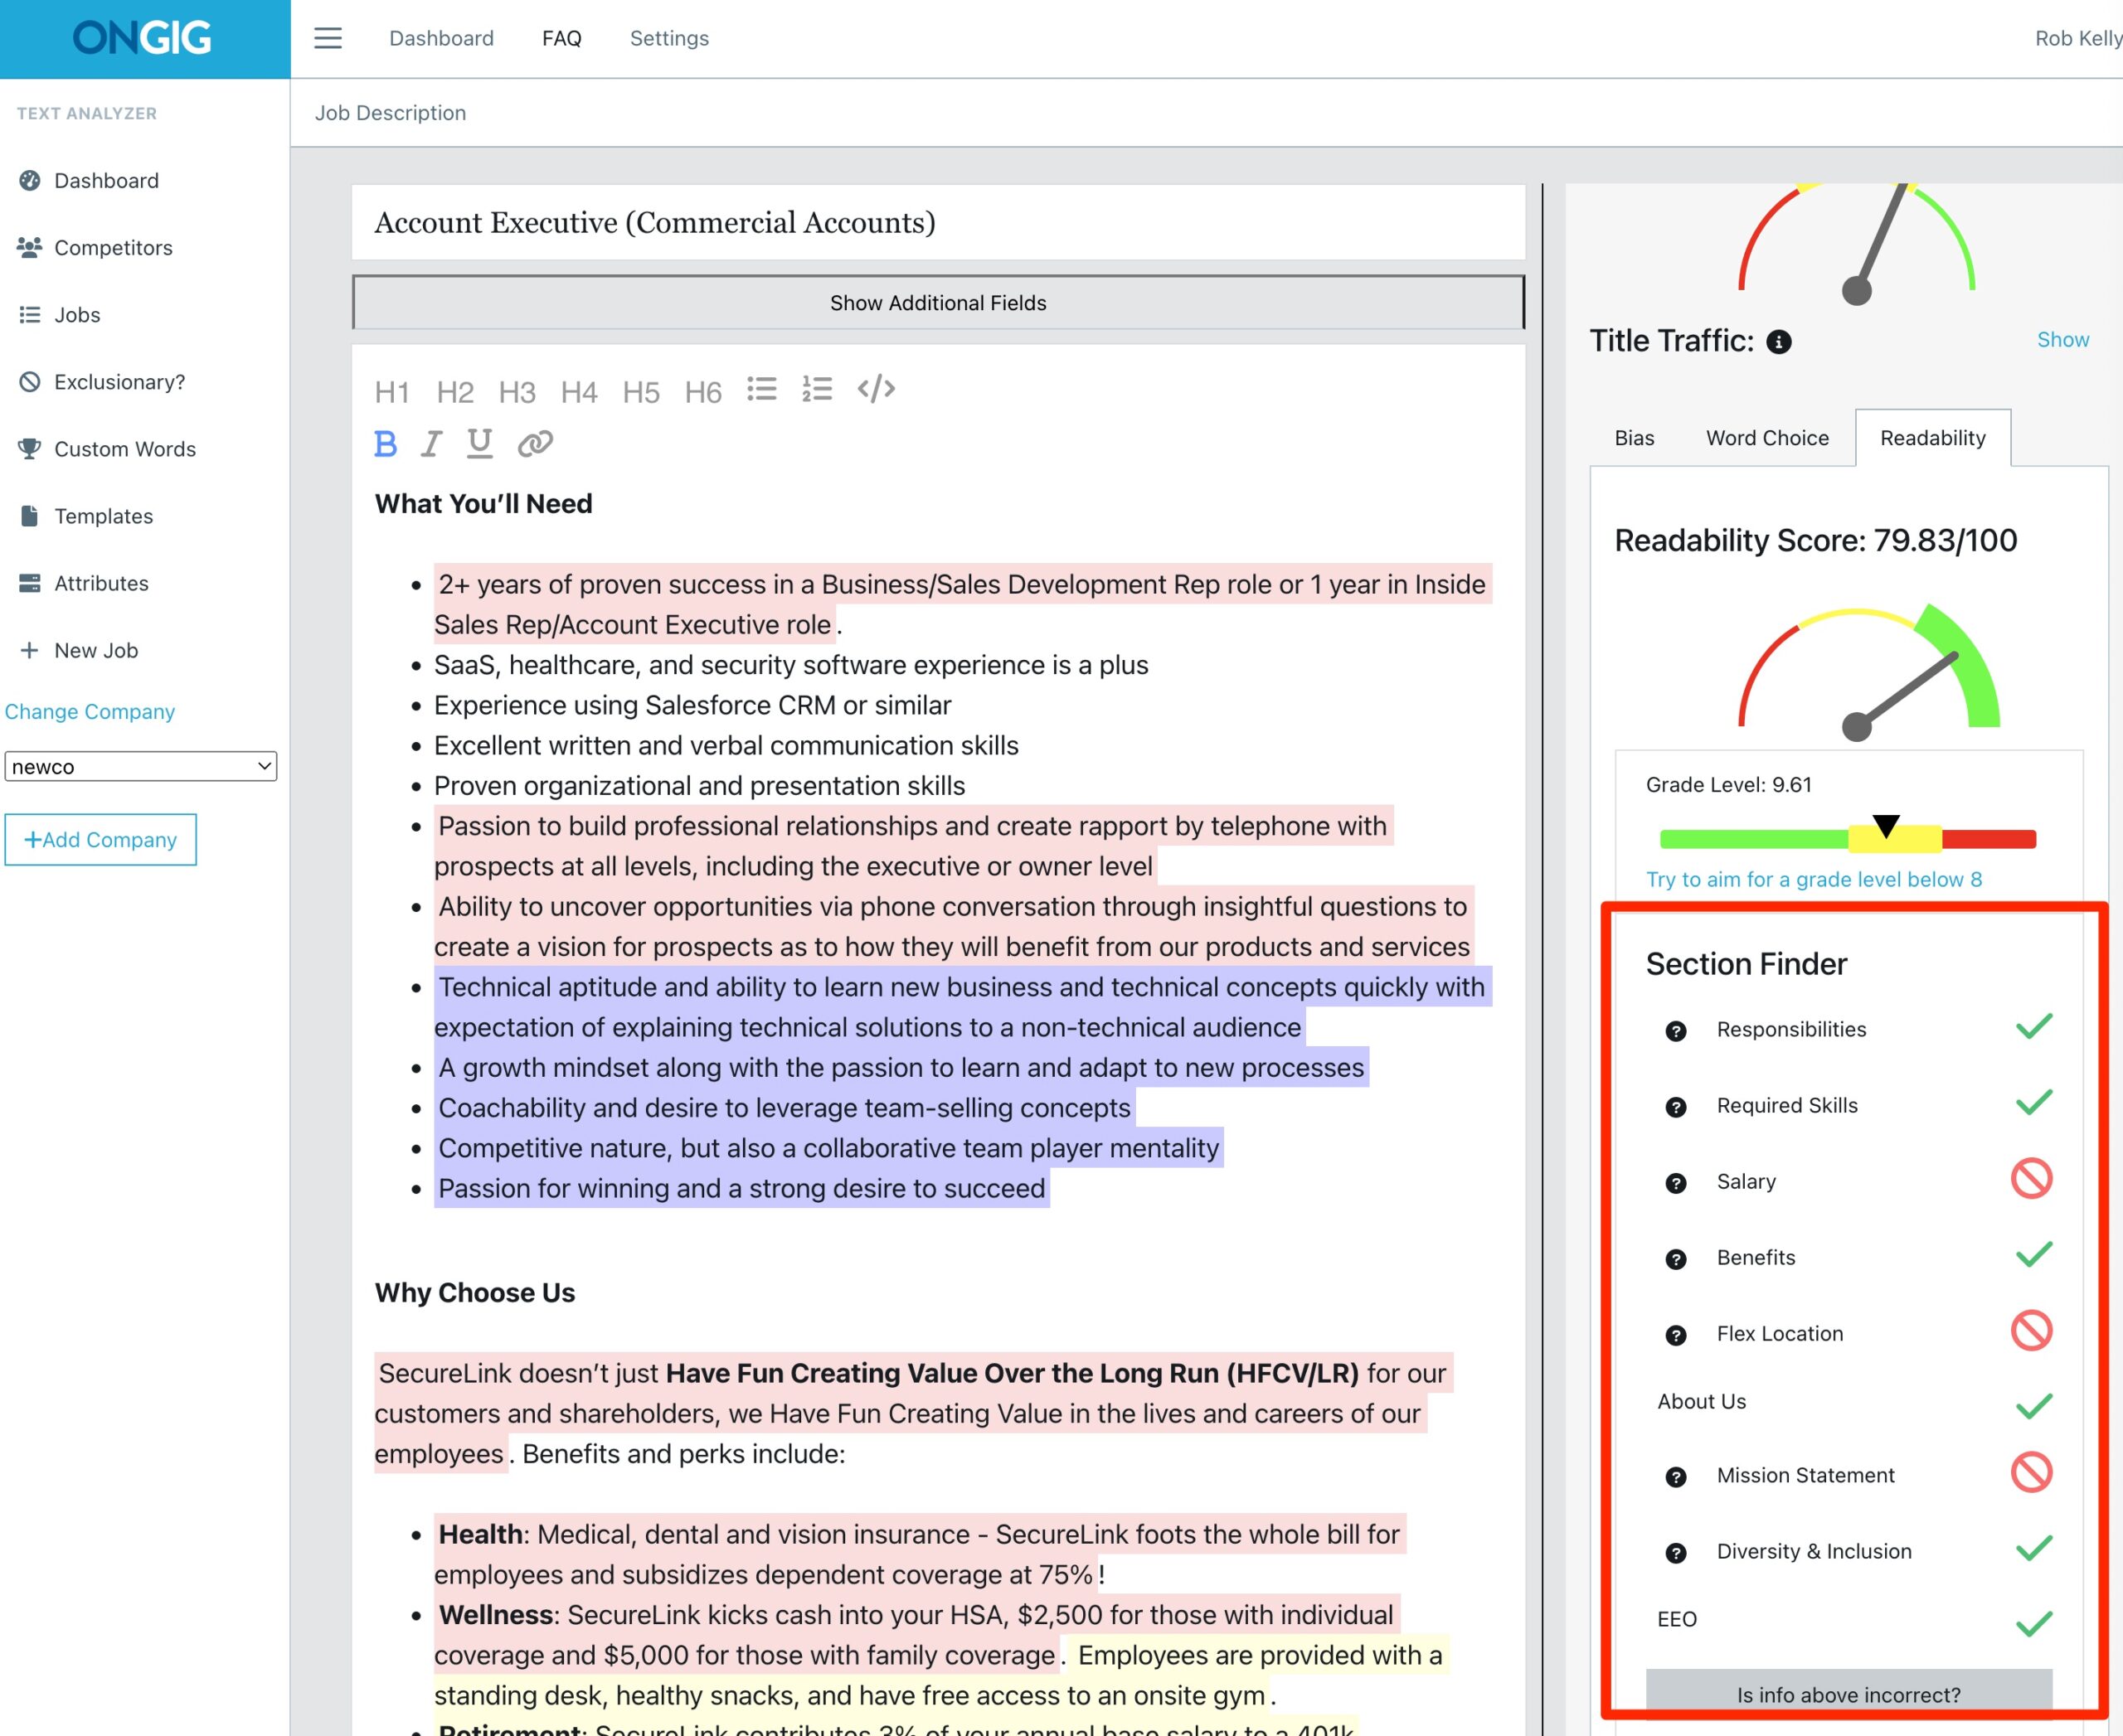The height and width of the screenshot is (1736, 2123).
Task: Click 'Try to aim for a grade level below 8'
Action: (x=1813, y=879)
